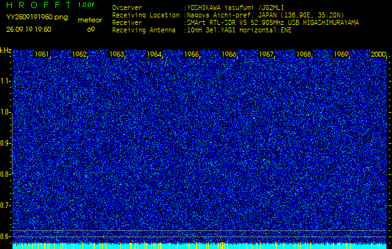Select the filename YY2509191950.png

click(x=37, y=17)
